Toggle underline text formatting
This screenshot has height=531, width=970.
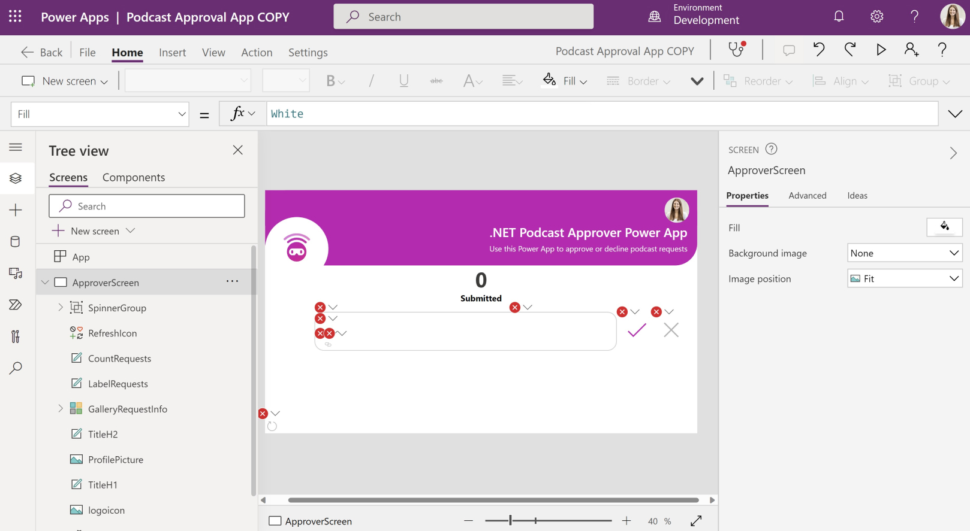coord(403,81)
